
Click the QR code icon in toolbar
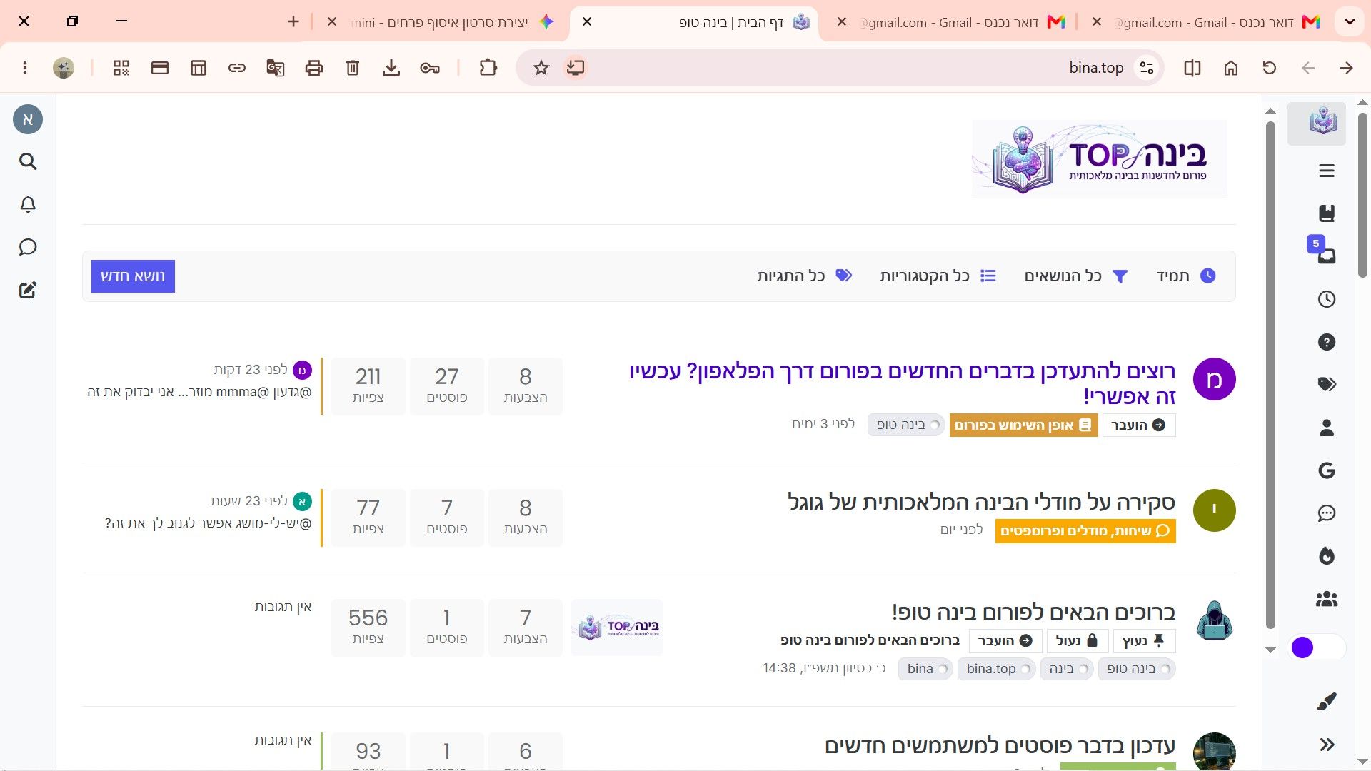[121, 68]
